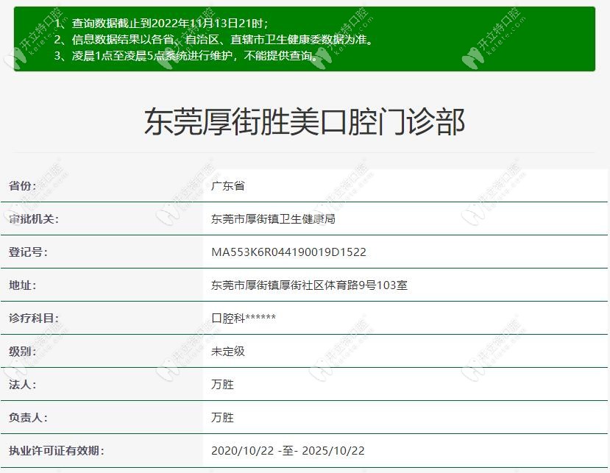Click the 诊疗科目 label
This screenshot has width=610, height=473.
tap(34, 319)
